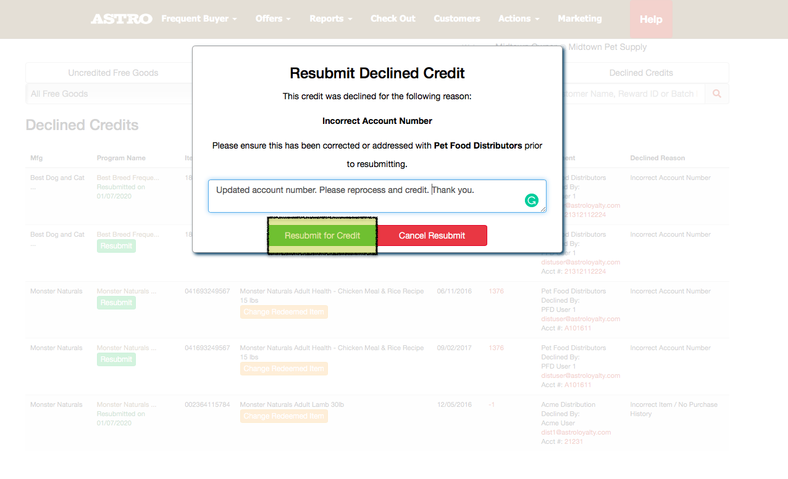
Task: Click Change Redeemed Item for 06/11/2016 row
Action: point(283,312)
